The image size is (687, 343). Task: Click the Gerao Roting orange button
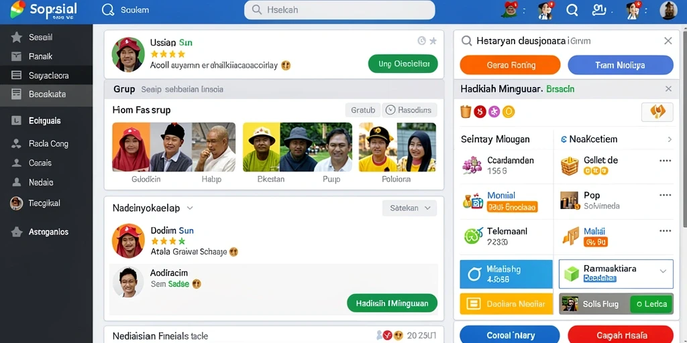coord(510,65)
